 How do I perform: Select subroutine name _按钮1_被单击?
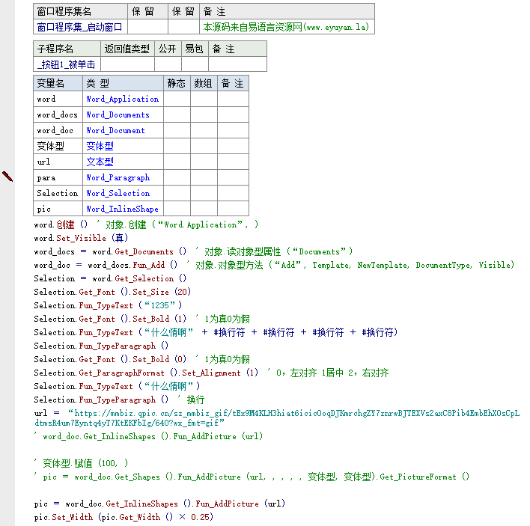[66, 64]
